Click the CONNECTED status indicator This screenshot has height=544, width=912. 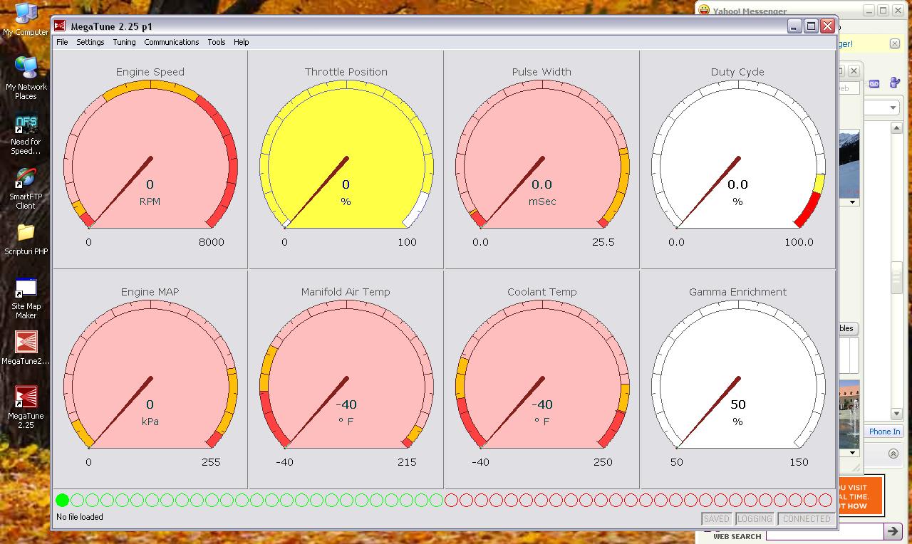pos(806,519)
